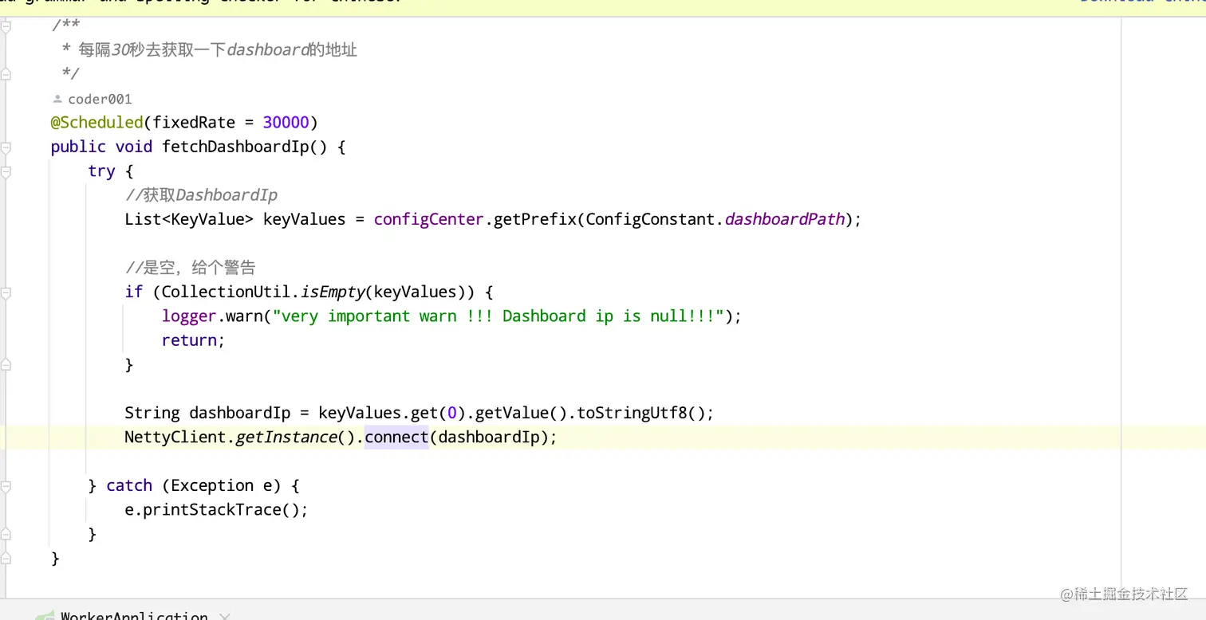Image resolution: width=1206 pixels, height=620 pixels.
Task: Click the highlighted connect method call
Action: (396, 438)
